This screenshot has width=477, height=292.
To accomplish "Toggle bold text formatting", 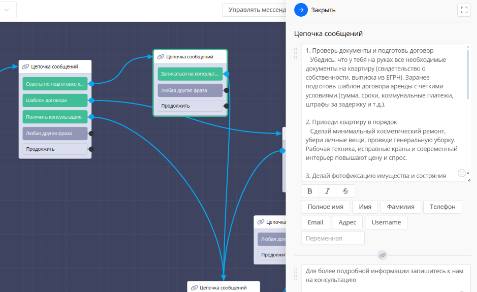I will coord(310,191).
